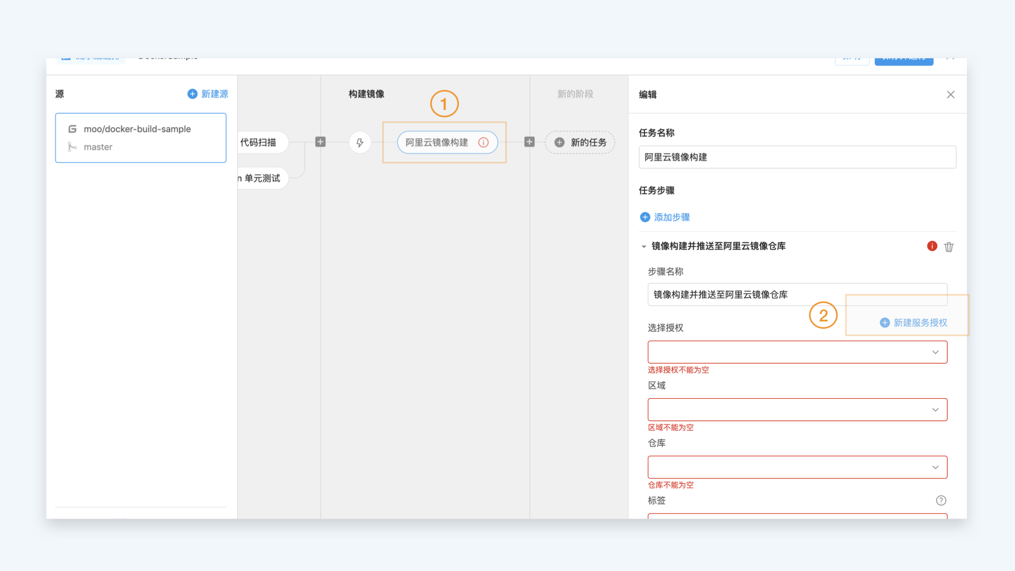Select the moo/docker-build-sample source card
This screenshot has height=571, width=1015.
click(141, 137)
